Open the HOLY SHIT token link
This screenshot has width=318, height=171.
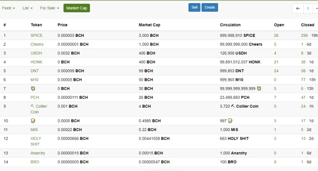pyautogui.click(x=36, y=141)
